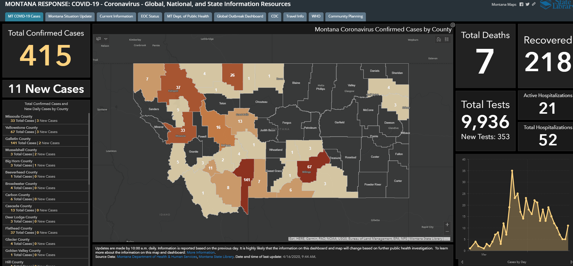Expand map attribution with ellipsis
573x266 pixels.
pos(447,239)
